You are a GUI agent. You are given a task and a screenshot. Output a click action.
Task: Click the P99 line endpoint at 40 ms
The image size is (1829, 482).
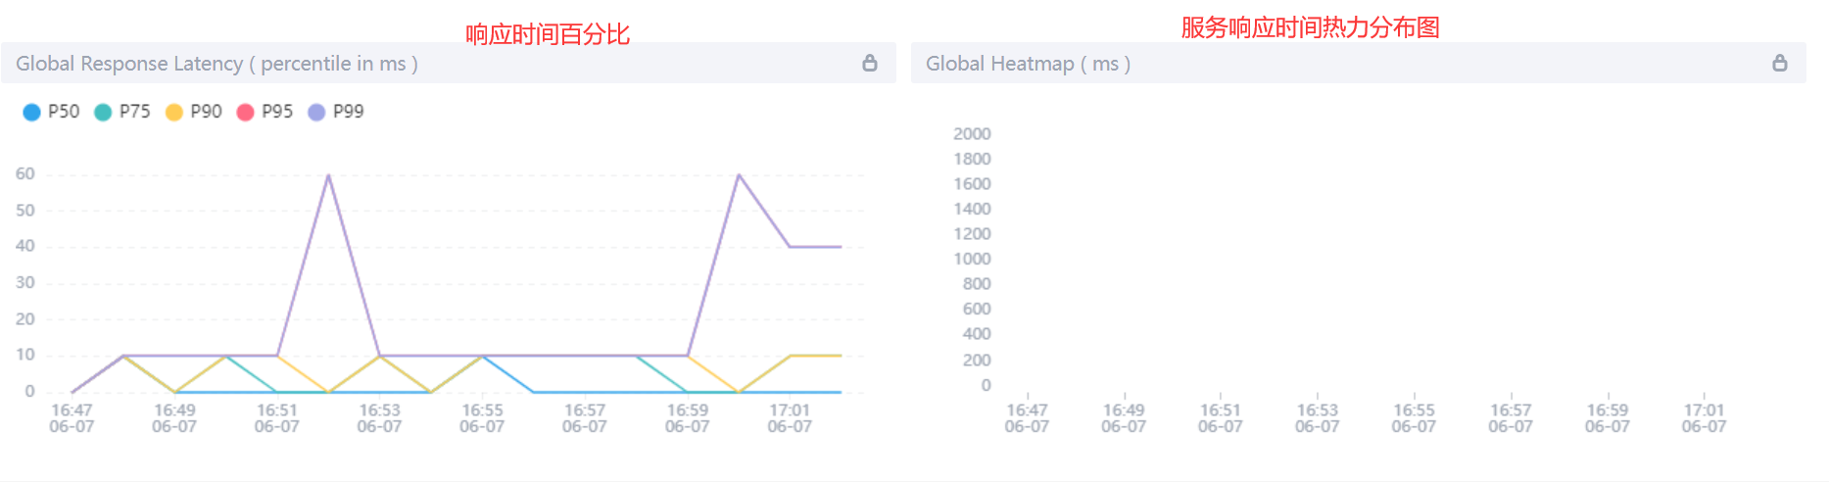[840, 247]
